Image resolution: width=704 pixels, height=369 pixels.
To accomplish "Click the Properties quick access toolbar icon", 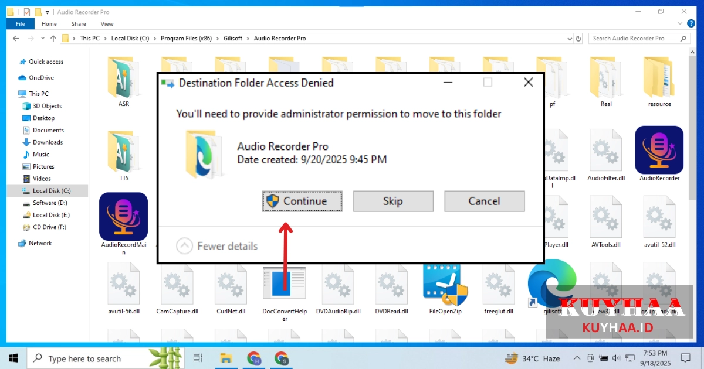I will [26, 12].
